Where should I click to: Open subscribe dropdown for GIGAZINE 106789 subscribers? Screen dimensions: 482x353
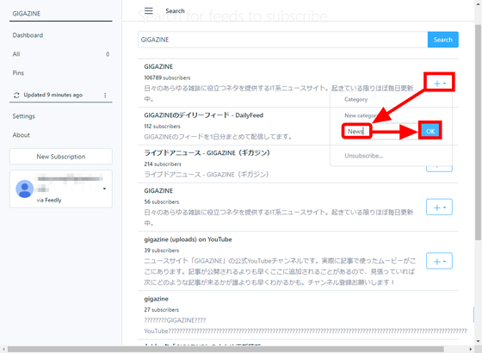439,83
